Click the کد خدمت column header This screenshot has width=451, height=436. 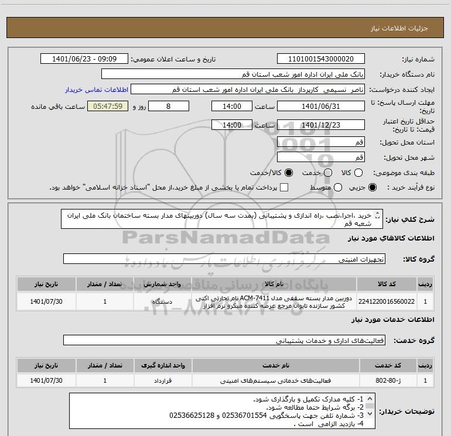(388, 365)
